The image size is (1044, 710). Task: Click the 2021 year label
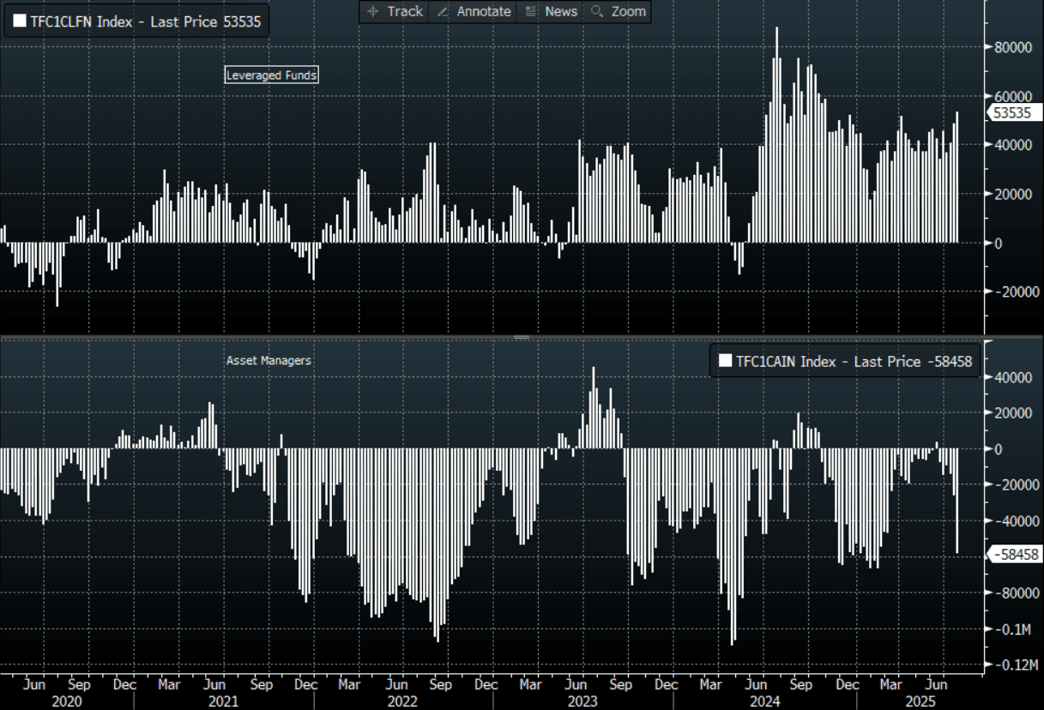pyautogui.click(x=224, y=701)
